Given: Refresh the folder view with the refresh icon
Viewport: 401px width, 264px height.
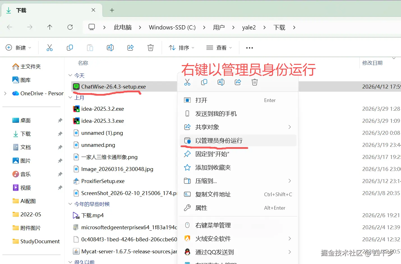Looking at the screenshot, I should click(x=70, y=27).
